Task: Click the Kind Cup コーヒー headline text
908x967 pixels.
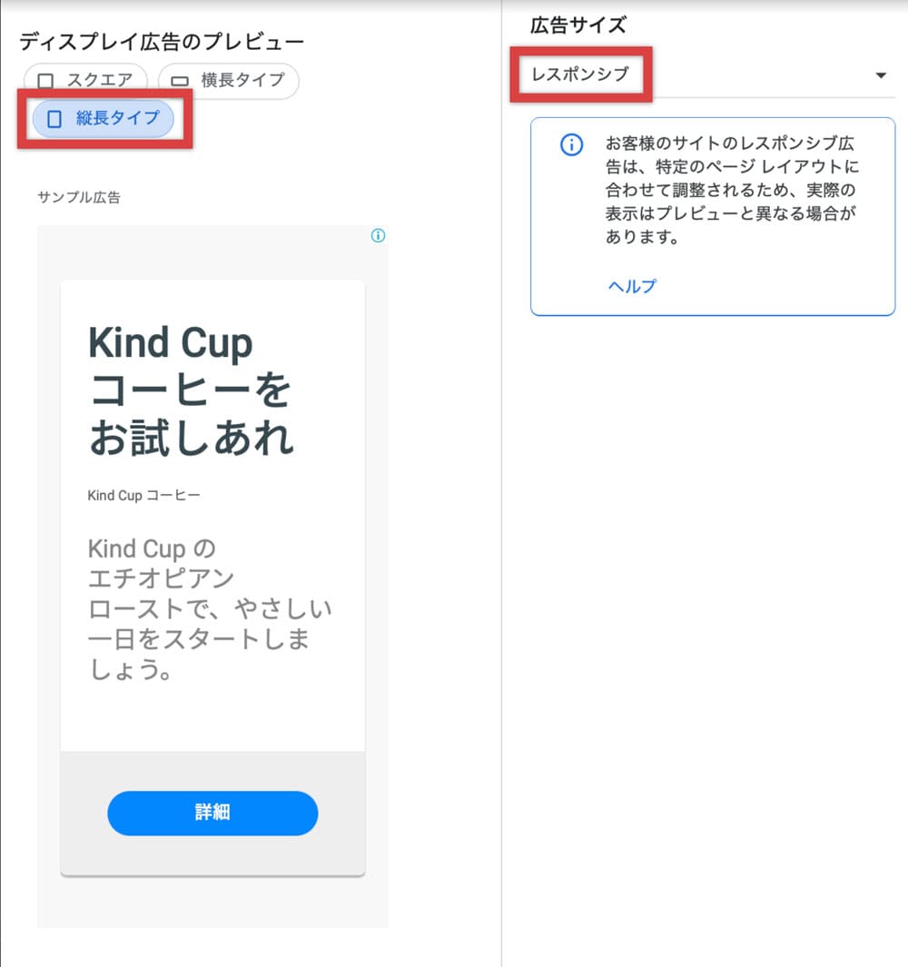Action: click(x=192, y=390)
